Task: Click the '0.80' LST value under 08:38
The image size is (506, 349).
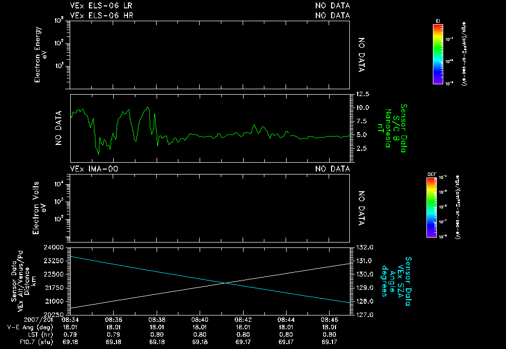Action: pyautogui.click(x=157, y=335)
